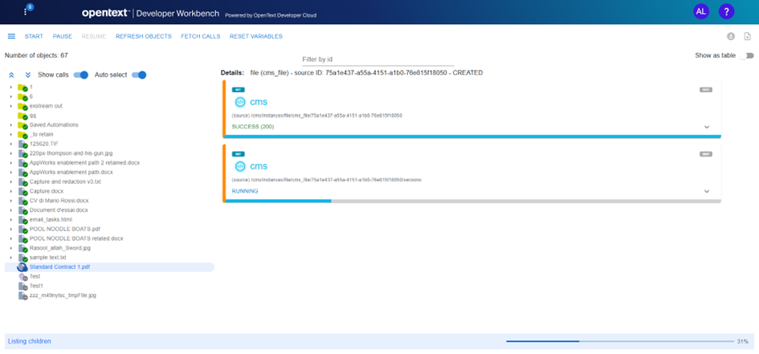Click the bottom status progress bar at 31%
759x354 pixels.
pyautogui.click(x=620, y=341)
